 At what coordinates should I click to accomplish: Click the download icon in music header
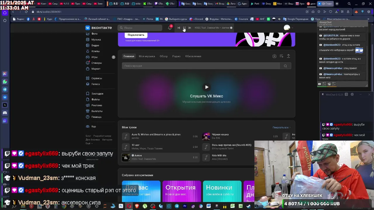[274, 56]
